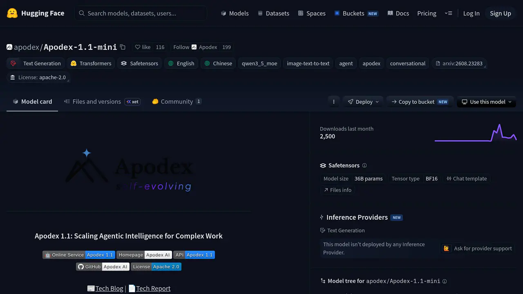This screenshot has width=523, height=294.
Task: Open Models in the top navigation
Action: point(235,13)
